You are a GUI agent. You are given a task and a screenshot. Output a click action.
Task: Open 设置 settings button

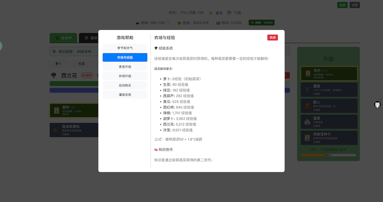click(355, 5)
